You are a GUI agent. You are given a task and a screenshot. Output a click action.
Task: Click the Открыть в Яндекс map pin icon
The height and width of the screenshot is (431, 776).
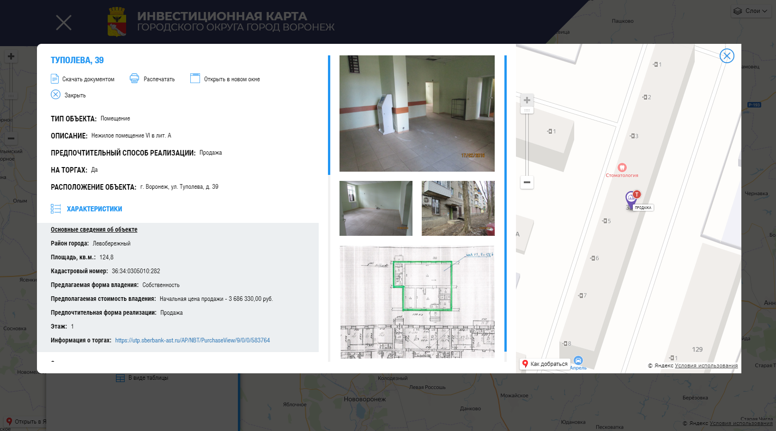[x=9, y=421]
